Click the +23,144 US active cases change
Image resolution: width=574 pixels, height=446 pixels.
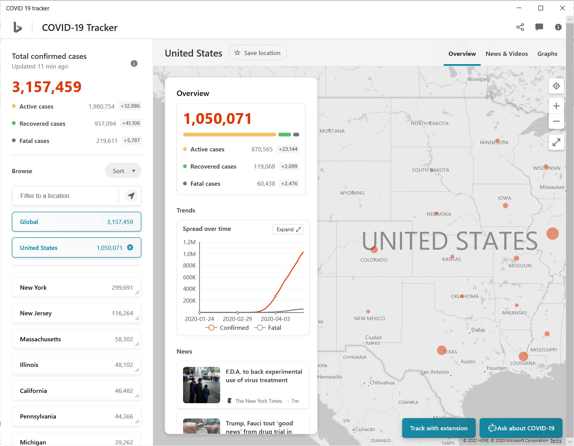click(x=288, y=149)
